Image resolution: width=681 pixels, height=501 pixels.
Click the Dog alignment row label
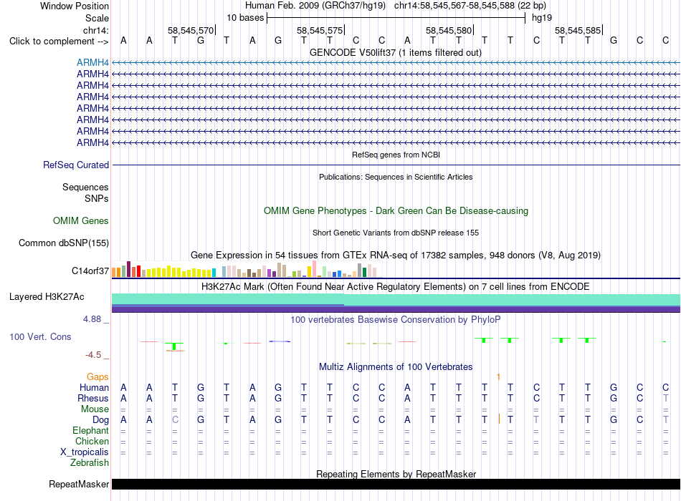coord(101,420)
